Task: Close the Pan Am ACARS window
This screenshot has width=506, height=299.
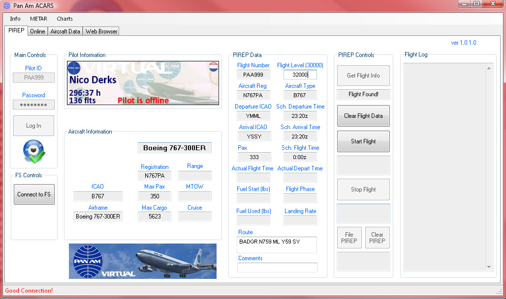Action: (493, 4)
